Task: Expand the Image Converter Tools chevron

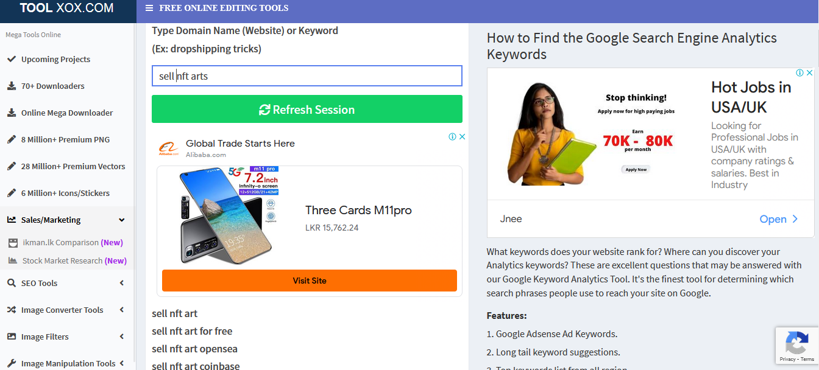Action: (x=122, y=310)
